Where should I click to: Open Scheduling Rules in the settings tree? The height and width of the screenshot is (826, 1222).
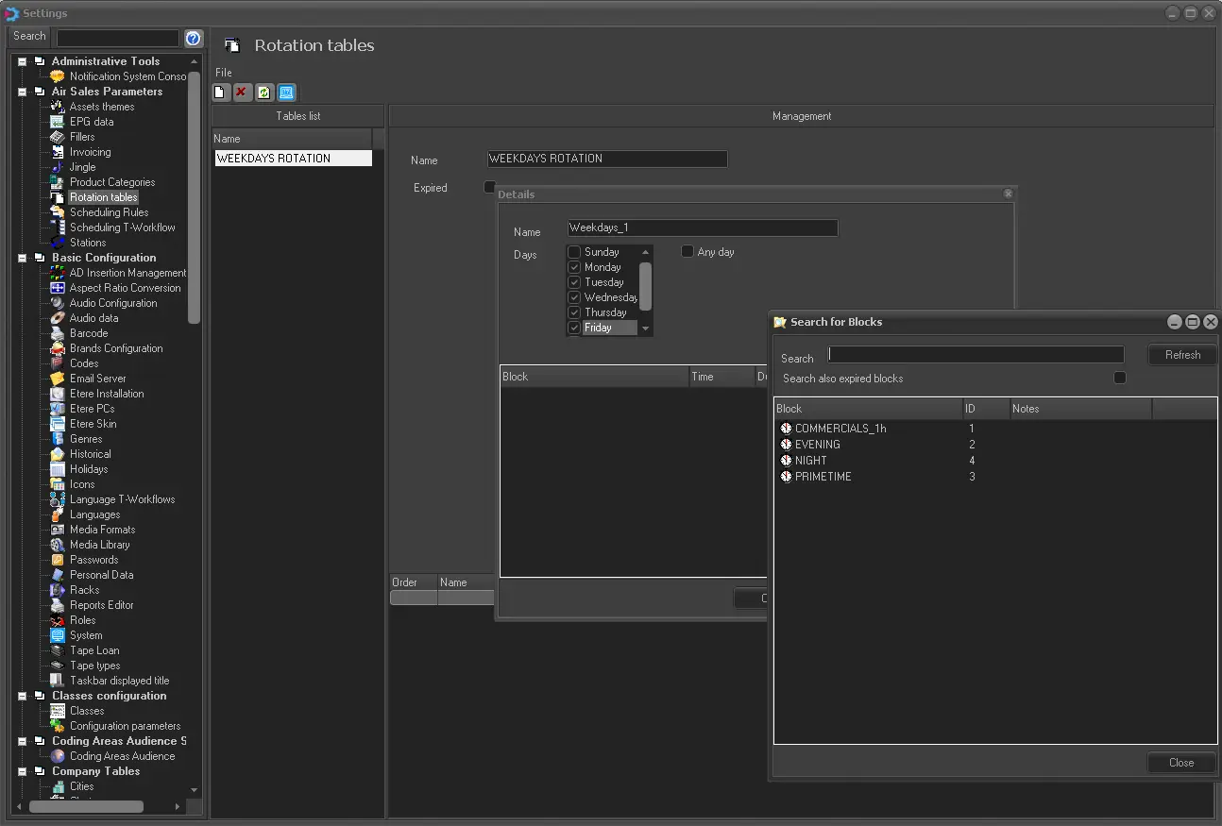pos(109,212)
